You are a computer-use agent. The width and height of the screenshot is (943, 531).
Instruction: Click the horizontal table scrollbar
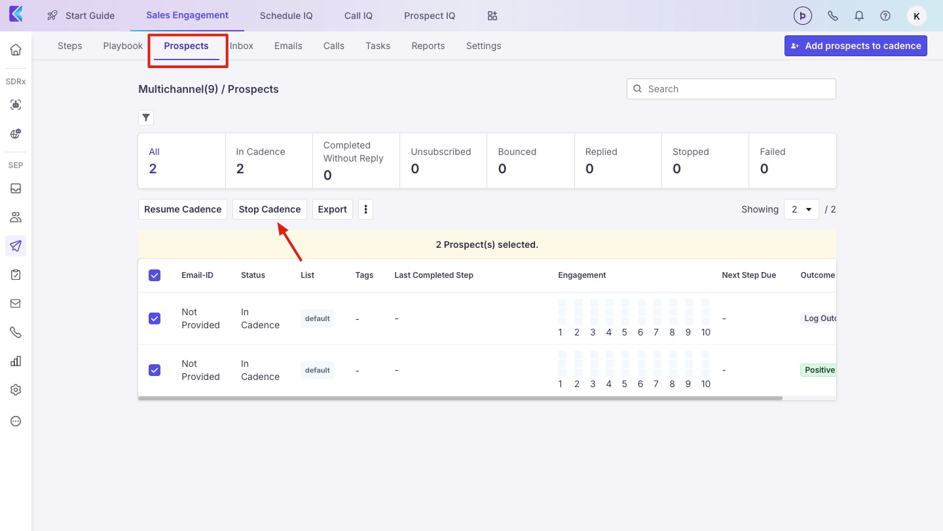[x=460, y=398]
